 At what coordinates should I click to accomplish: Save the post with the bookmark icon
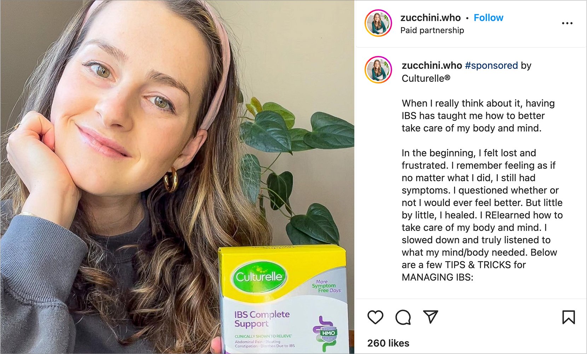coord(569,317)
